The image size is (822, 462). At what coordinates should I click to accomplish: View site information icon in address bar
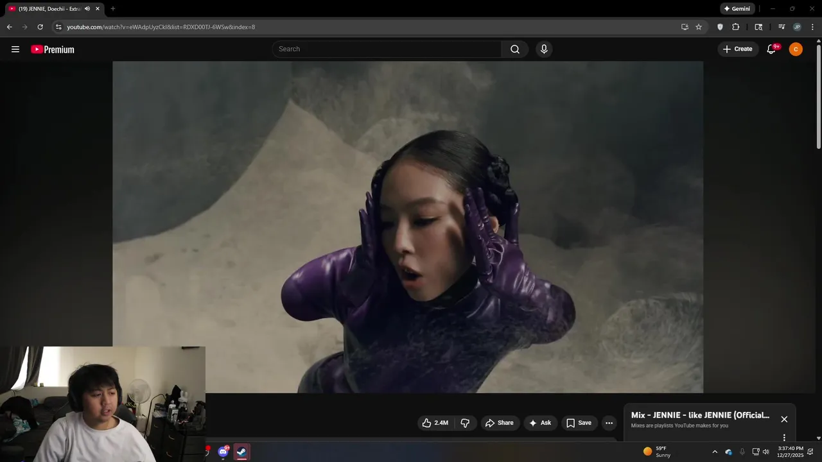pyautogui.click(x=58, y=27)
